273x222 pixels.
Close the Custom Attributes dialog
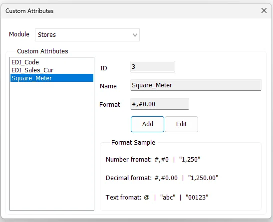tap(264, 10)
